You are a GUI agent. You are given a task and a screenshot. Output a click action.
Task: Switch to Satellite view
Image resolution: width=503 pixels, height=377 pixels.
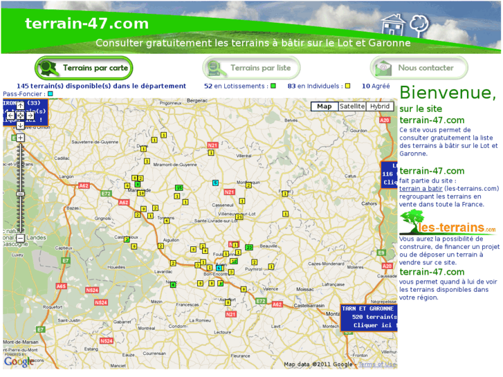[352, 107]
